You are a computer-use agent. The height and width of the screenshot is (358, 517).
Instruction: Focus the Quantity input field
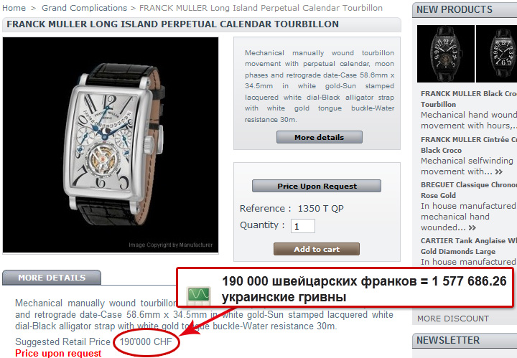(x=303, y=226)
